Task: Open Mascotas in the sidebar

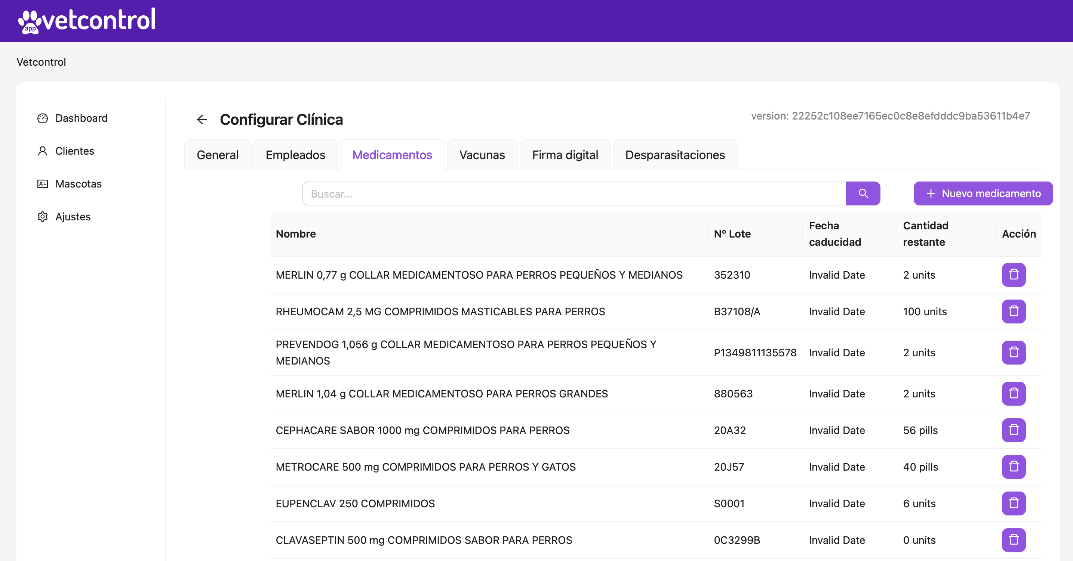Action: tap(69, 184)
